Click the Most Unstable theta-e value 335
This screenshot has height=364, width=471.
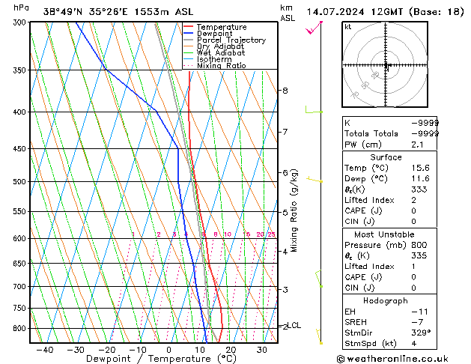coord(419,255)
